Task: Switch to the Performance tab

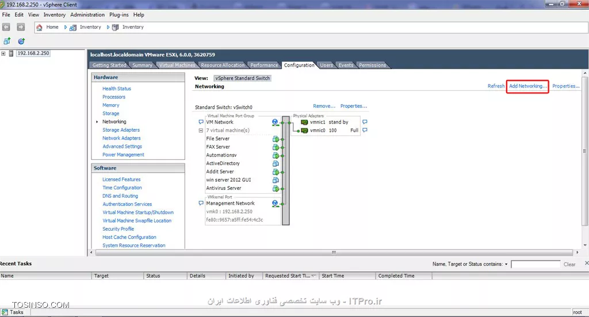Action: [264, 65]
